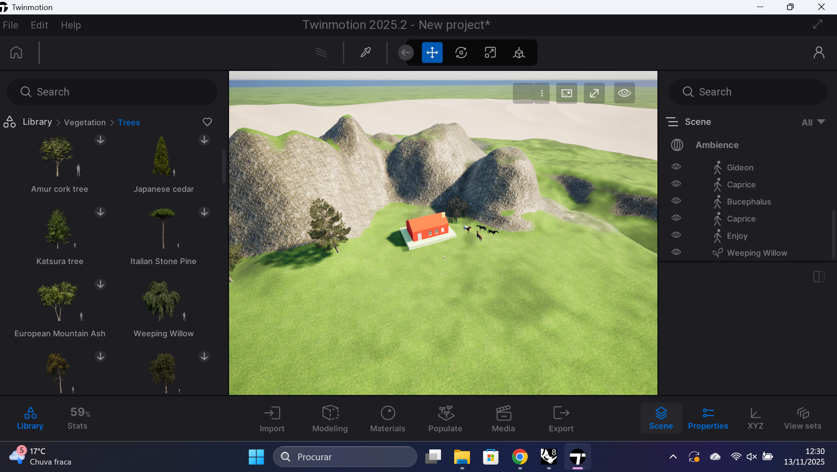Viewport: 837px width, 472px height.
Task: Click the back arrow in the toolbar
Action: pyautogui.click(x=406, y=53)
